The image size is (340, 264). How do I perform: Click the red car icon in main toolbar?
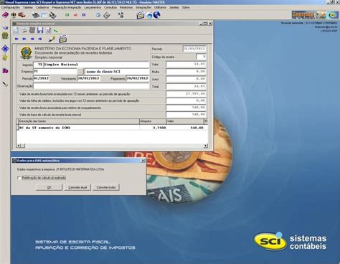click(22, 15)
